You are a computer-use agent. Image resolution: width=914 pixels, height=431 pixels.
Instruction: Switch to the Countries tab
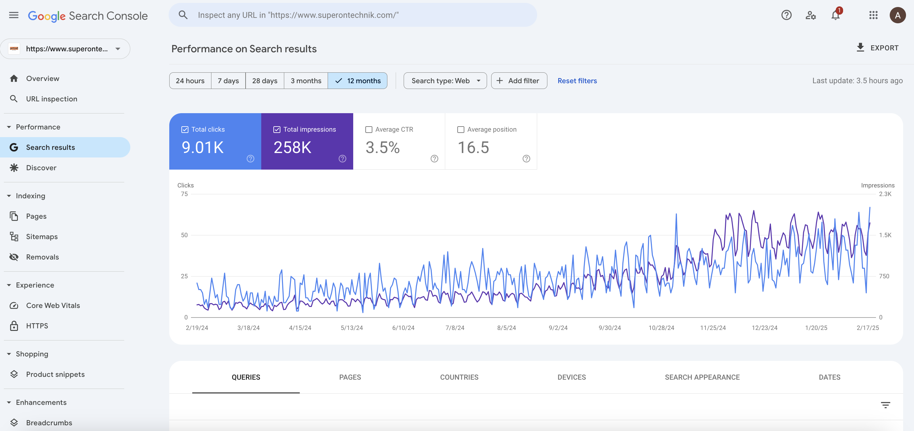[459, 377]
